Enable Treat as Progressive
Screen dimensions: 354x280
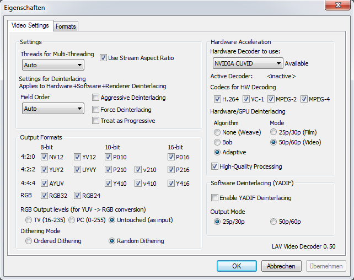pyautogui.click(x=96, y=121)
